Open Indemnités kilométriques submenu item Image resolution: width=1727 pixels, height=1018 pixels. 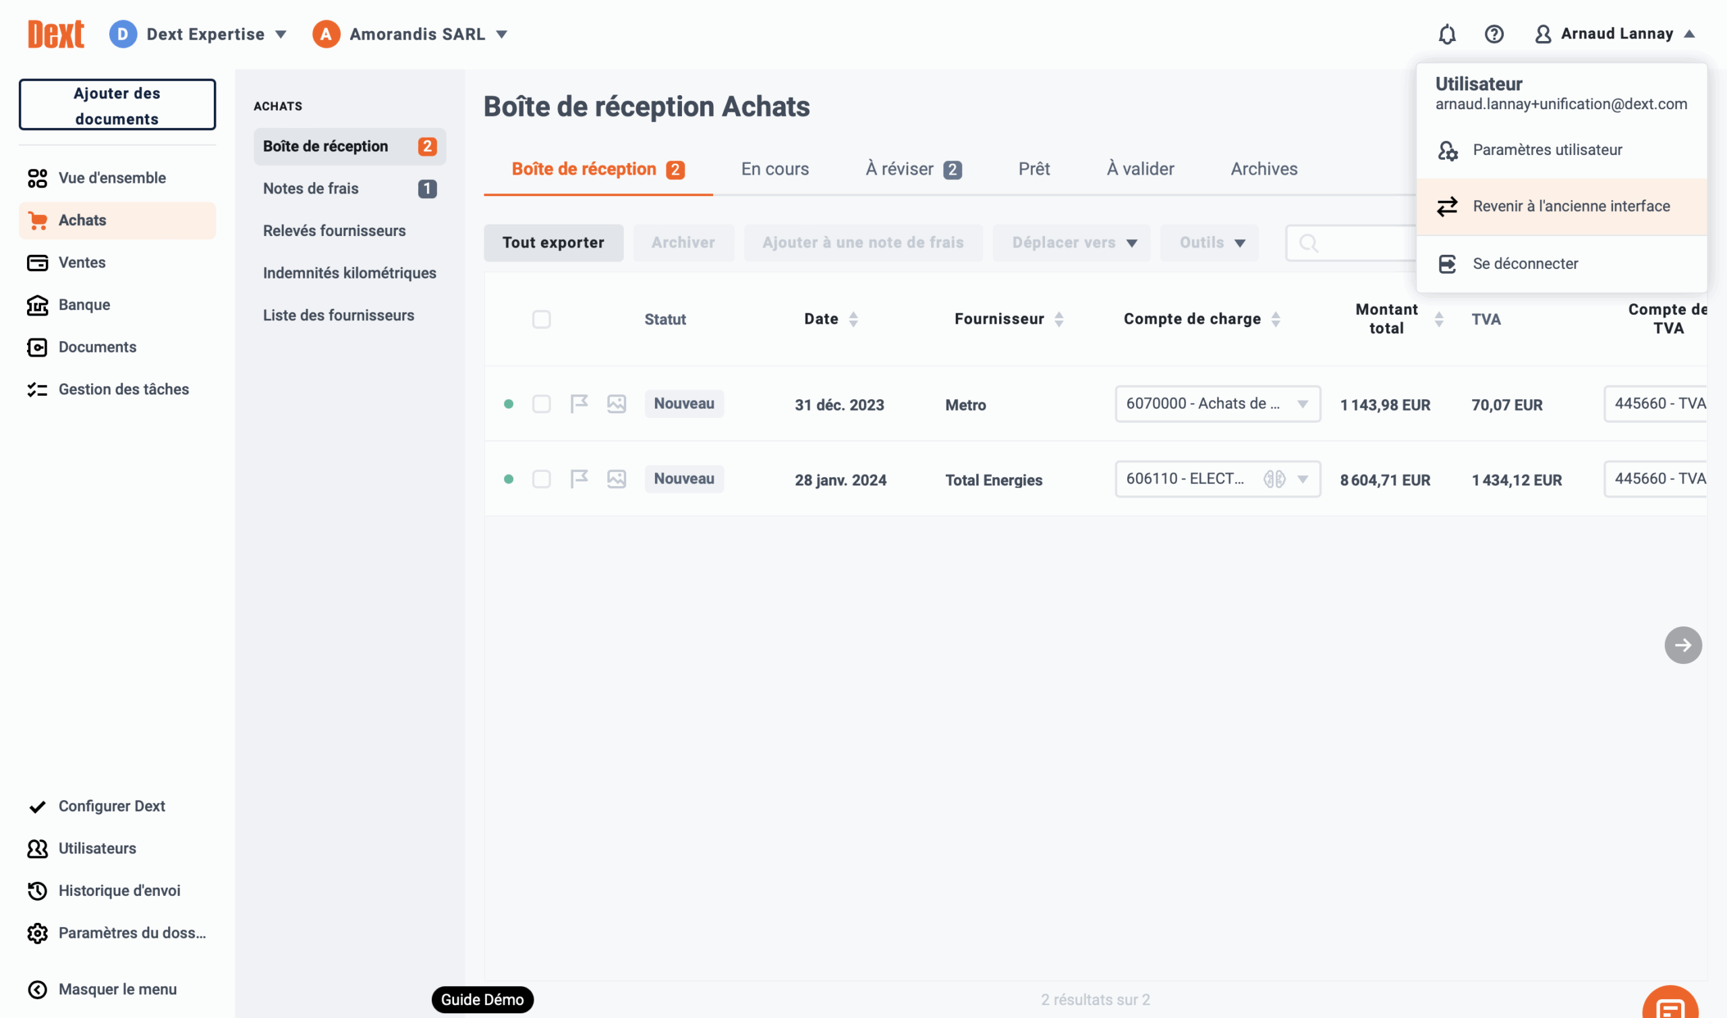[x=349, y=273]
